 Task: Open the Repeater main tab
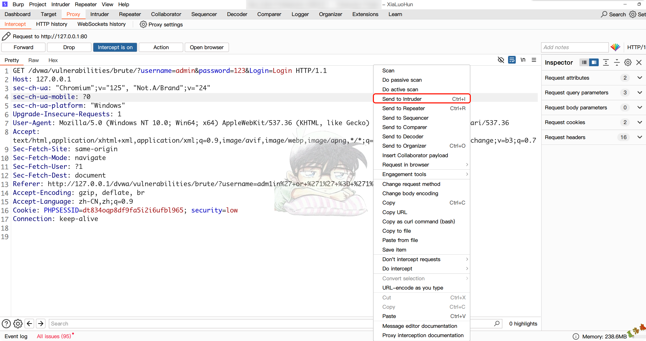coord(130,14)
